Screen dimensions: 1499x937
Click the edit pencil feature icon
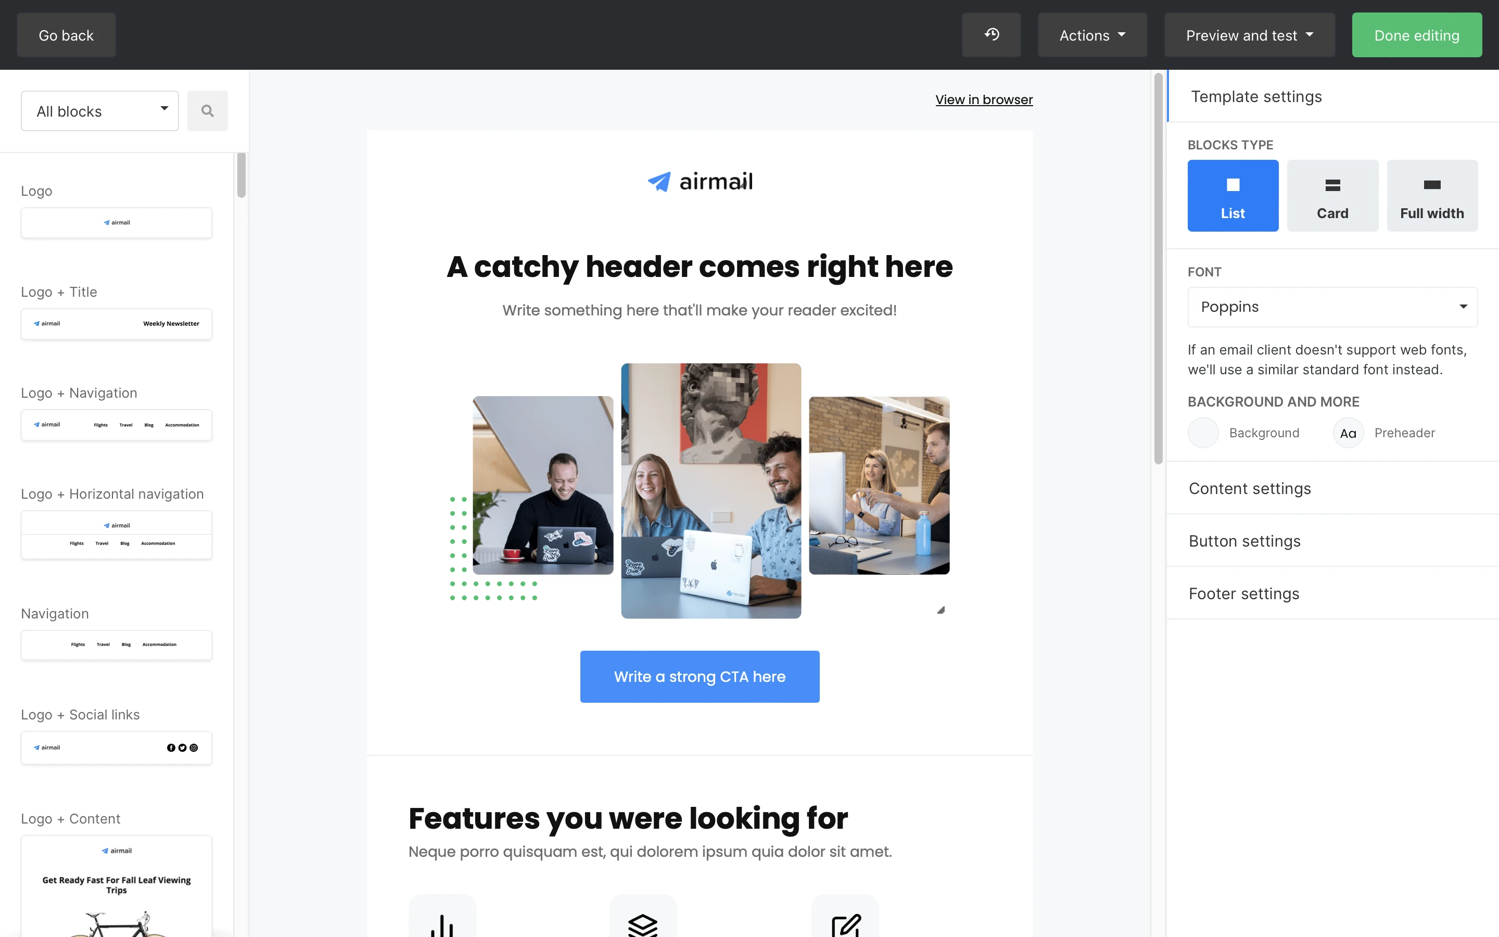point(845,923)
